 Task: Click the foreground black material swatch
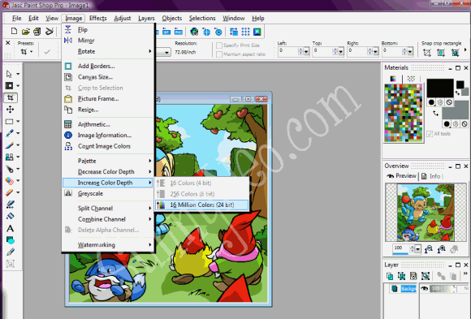click(x=440, y=88)
